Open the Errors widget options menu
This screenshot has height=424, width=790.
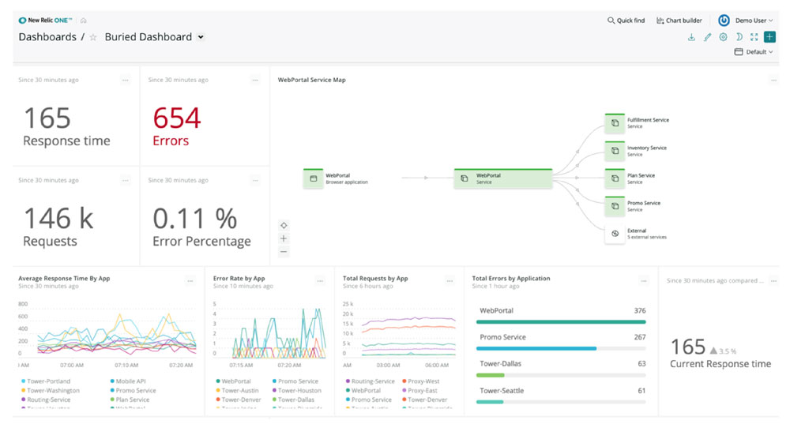[x=255, y=80]
